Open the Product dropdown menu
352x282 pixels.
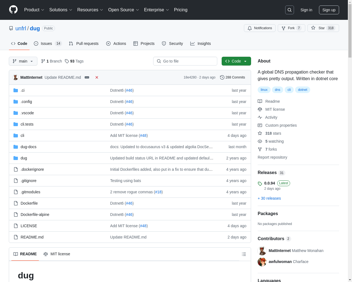click(x=34, y=10)
